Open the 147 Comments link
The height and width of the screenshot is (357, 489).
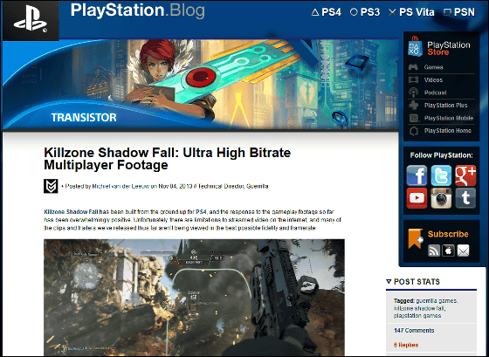[x=414, y=331]
